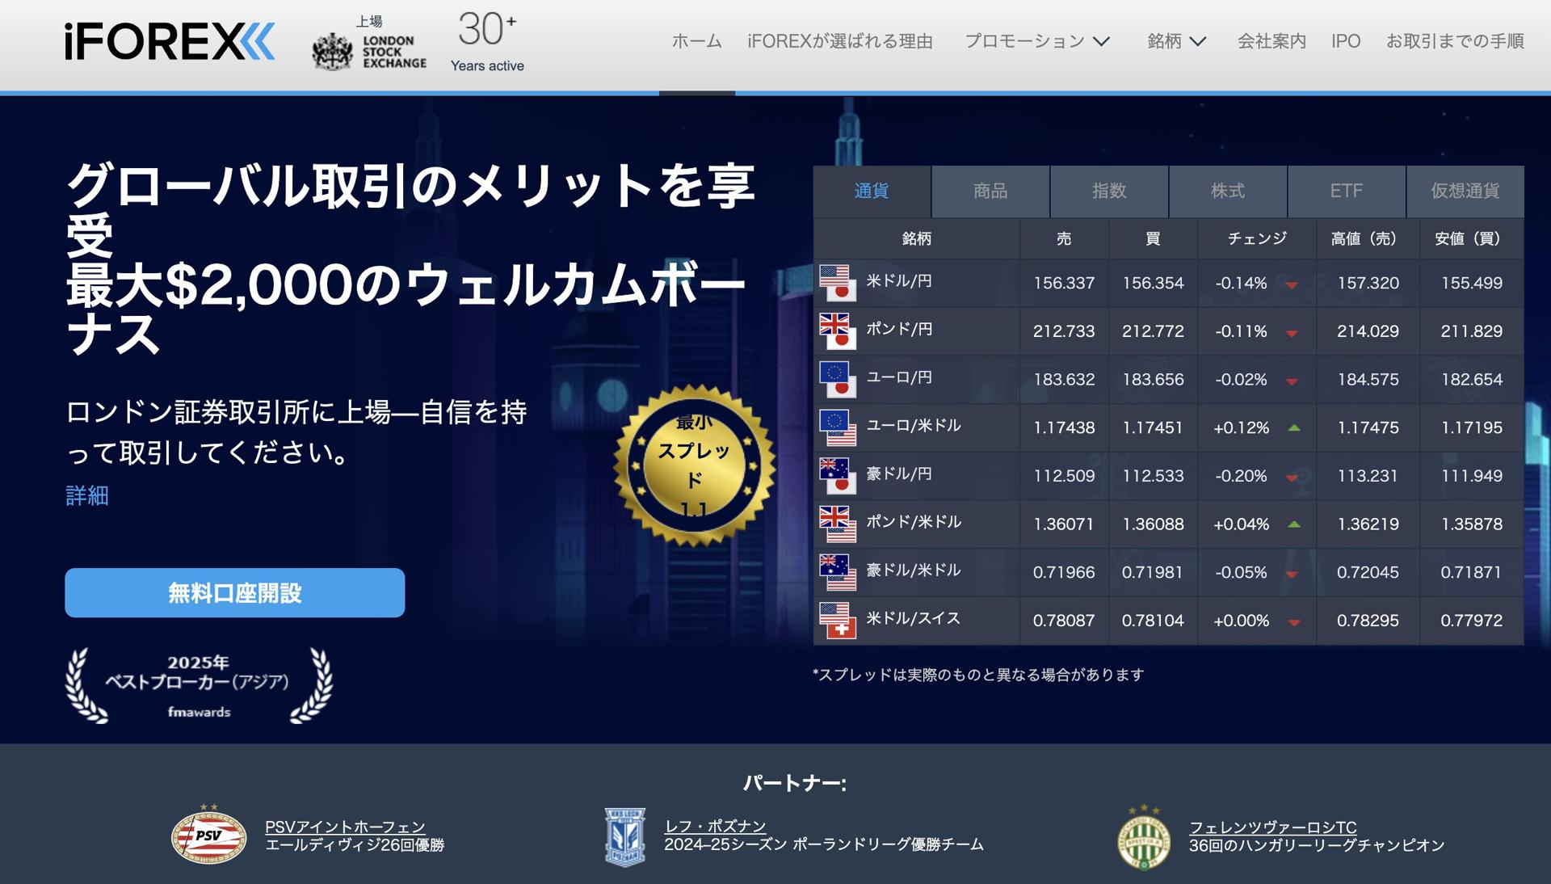Viewport: 1551px width, 884px height.
Task: Click the iFOREX logo
Action: tap(170, 41)
